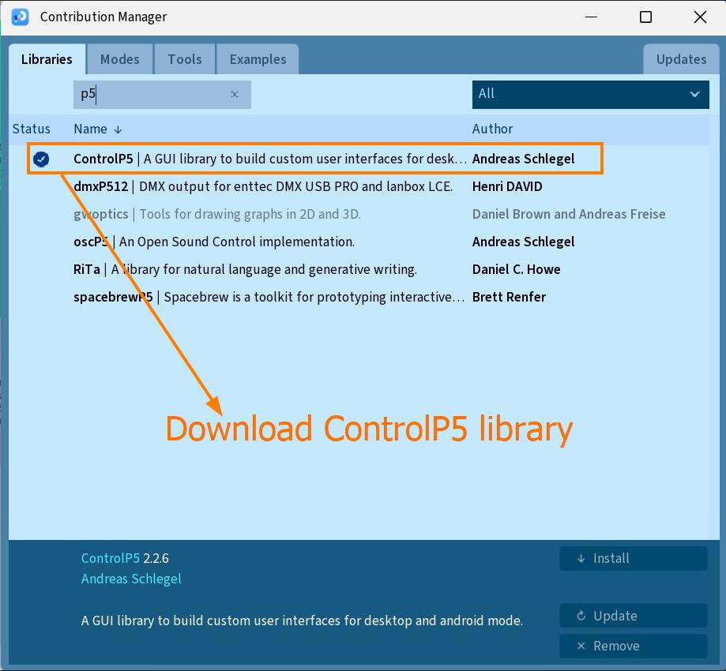This screenshot has width=726, height=671.
Task: Click author Daniel C. Howe
Action: 516,269
